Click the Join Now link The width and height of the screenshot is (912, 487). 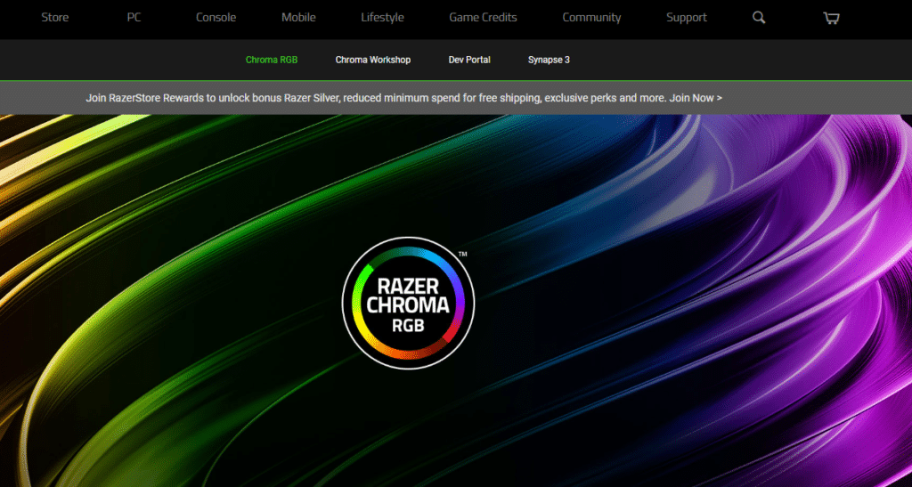(x=696, y=98)
